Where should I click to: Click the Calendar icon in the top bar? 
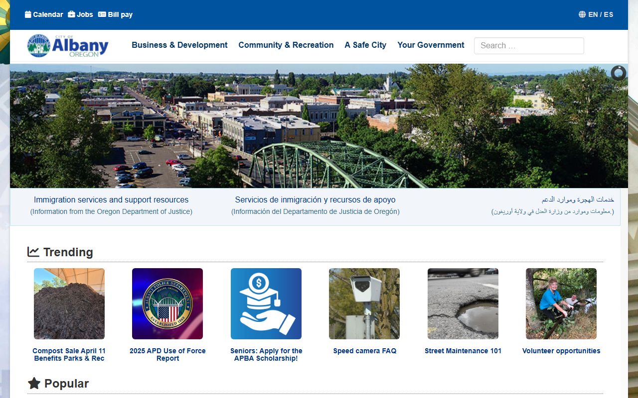28,14
